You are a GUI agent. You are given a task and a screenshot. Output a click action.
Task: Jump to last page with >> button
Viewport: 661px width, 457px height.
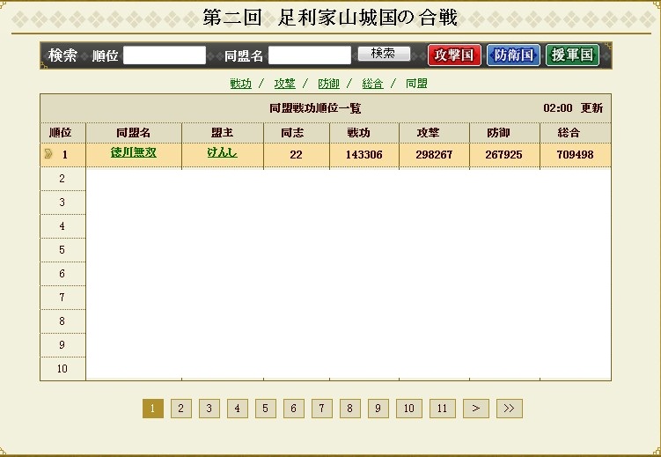510,409
